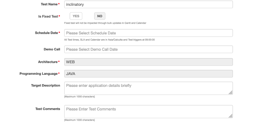
Task: Set Is Fixed Test to NO
Action: point(100,16)
